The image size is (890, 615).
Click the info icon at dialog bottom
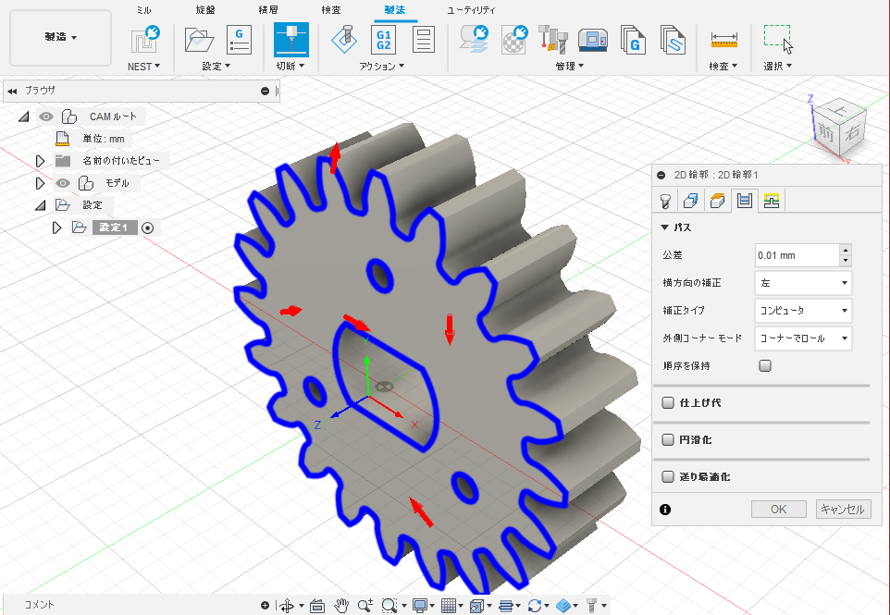coord(665,510)
